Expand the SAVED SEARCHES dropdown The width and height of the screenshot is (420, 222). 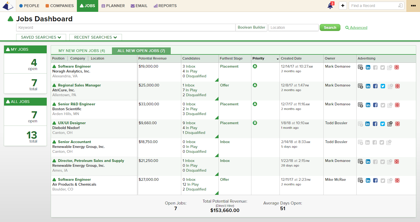[x=41, y=37]
